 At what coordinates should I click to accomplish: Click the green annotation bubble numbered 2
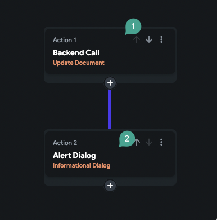[x=127, y=139]
